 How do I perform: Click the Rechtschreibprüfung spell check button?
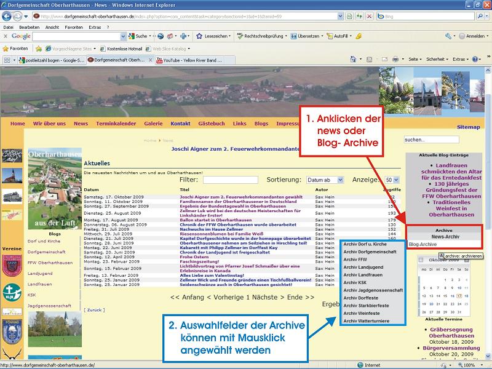(261, 36)
